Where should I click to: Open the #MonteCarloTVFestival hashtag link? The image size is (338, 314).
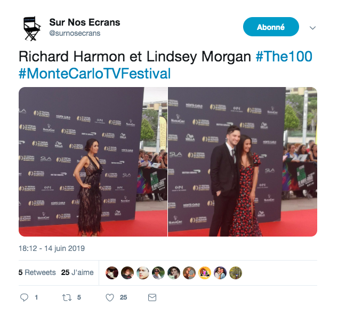click(95, 73)
